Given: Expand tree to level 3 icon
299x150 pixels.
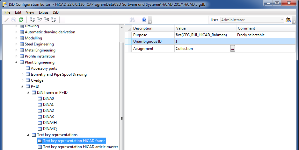Looking at the screenshot, I should [x=47, y=20].
